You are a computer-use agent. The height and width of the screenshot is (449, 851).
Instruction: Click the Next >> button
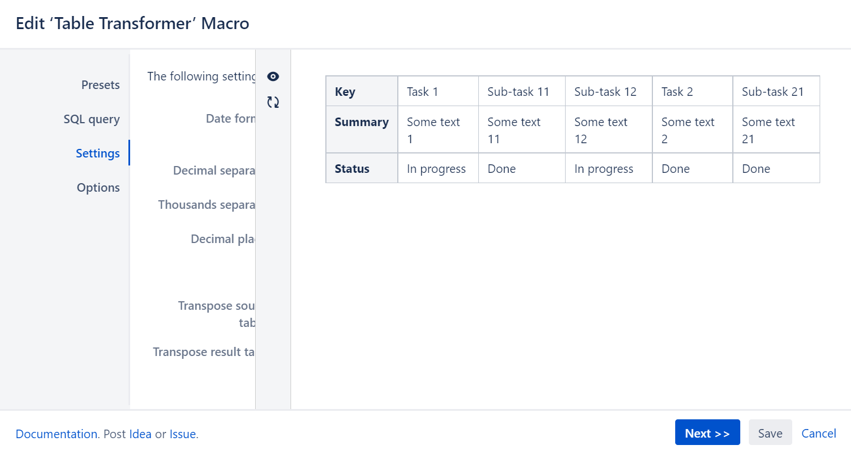click(x=707, y=432)
